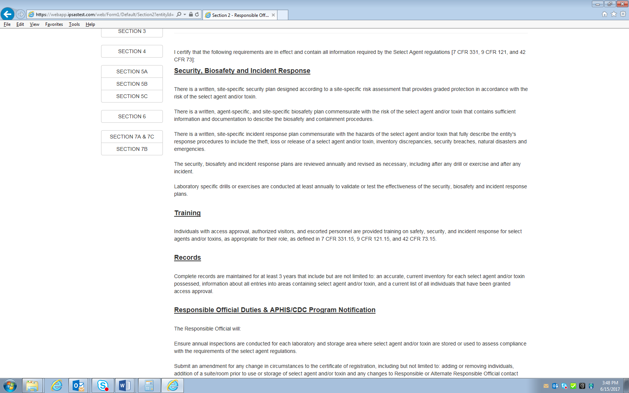Navigate to SECTION 6
This screenshot has height=393, width=629.
click(x=132, y=116)
